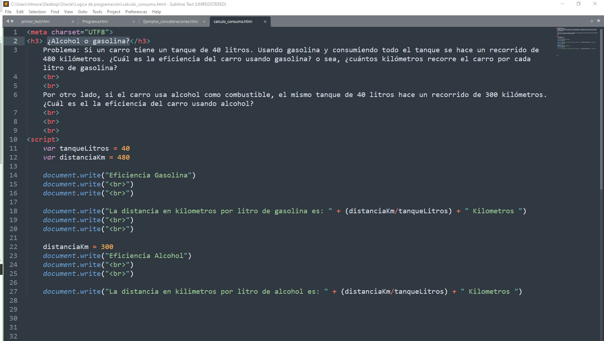Select the calculo_consumo.html tab
Screen dimensions: 604x341
coord(233,21)
